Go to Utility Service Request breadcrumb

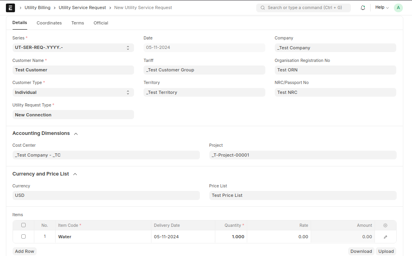pos(82,7)
